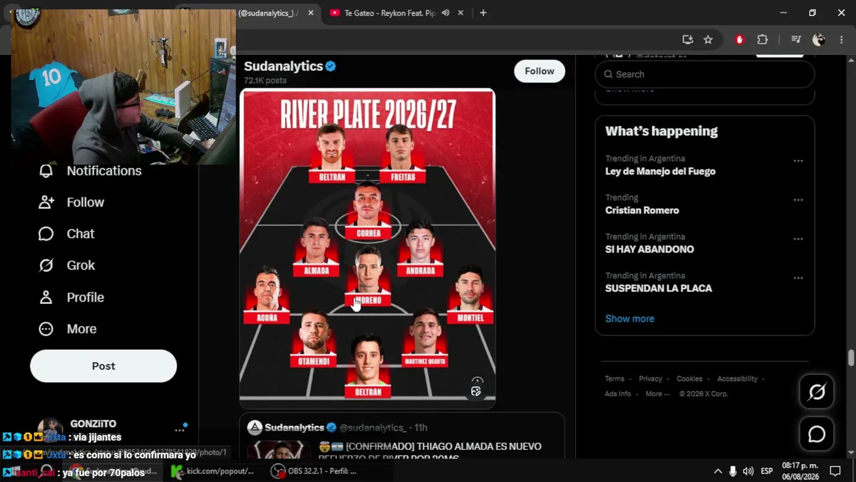Click the white Post button
The height and width of the screenshot is (482, 856).
click(x=104, y=366)
